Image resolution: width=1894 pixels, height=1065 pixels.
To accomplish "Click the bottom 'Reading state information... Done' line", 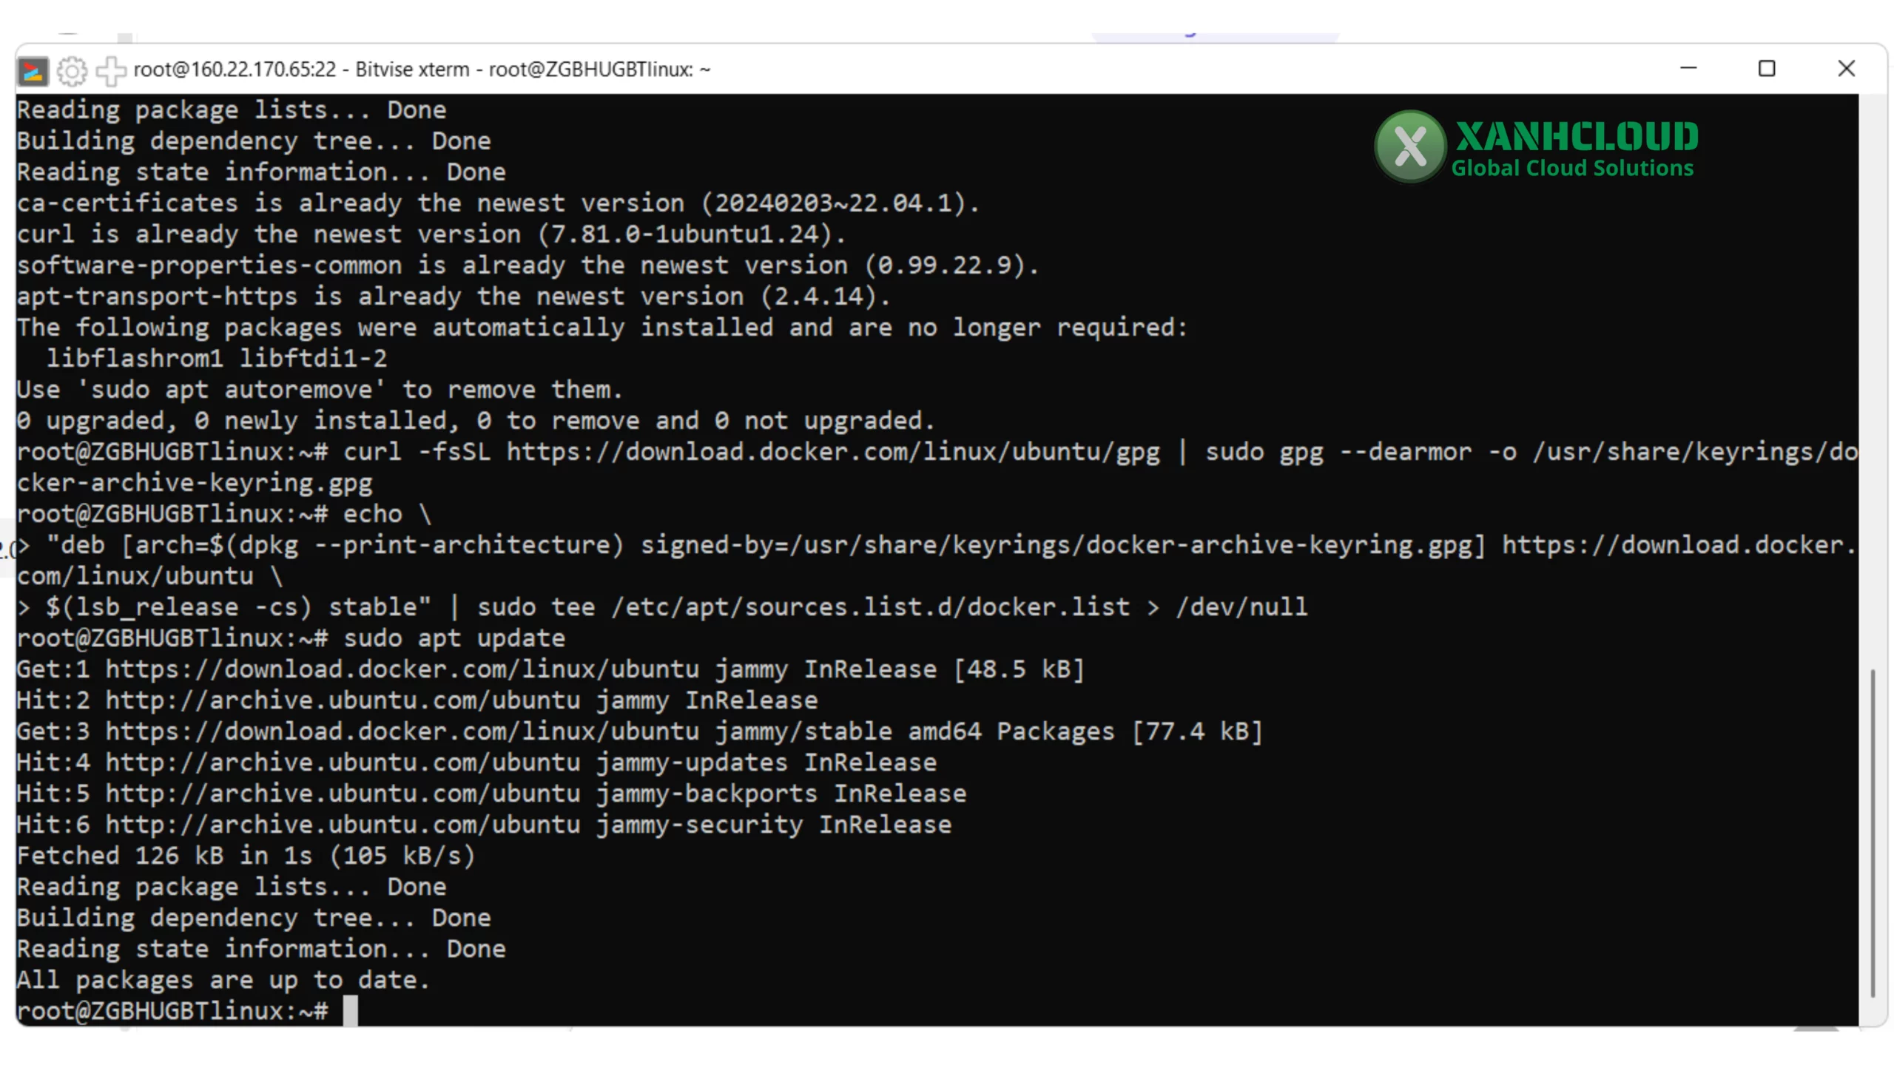I will 261,949.
